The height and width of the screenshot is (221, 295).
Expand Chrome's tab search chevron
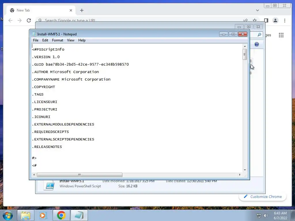click(258, 10)
